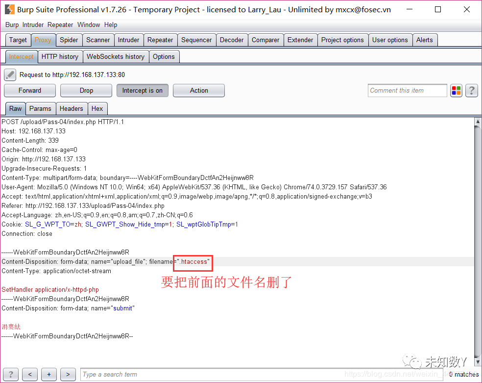This screenshot has width=482, height=383.
Task: Open the Window menu
Action: pos(89,25)
